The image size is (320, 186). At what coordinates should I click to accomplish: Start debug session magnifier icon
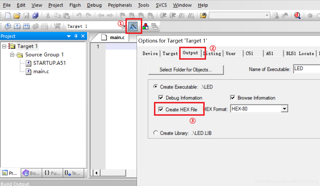click(x=297, y=15)
